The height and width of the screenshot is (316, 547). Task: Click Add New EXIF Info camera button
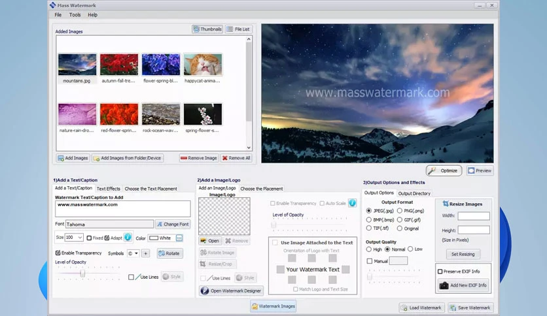coord(463,285)
